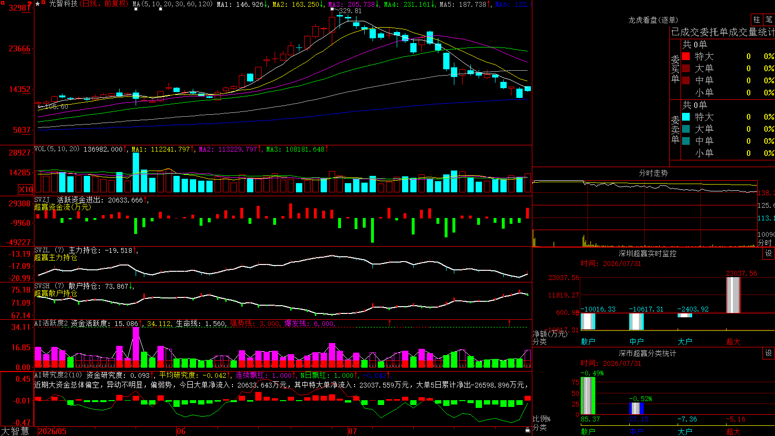Screen dimensions: 775x436
Task: Click the 散户 bar showing -10016.33
Action: point(588,322)
